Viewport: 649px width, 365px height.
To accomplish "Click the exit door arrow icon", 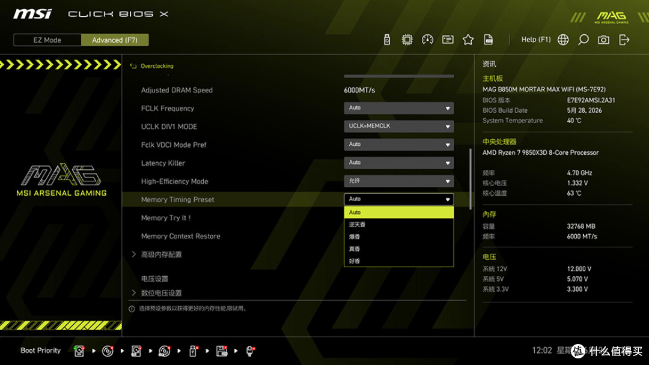I will click(x=624, y=40).
